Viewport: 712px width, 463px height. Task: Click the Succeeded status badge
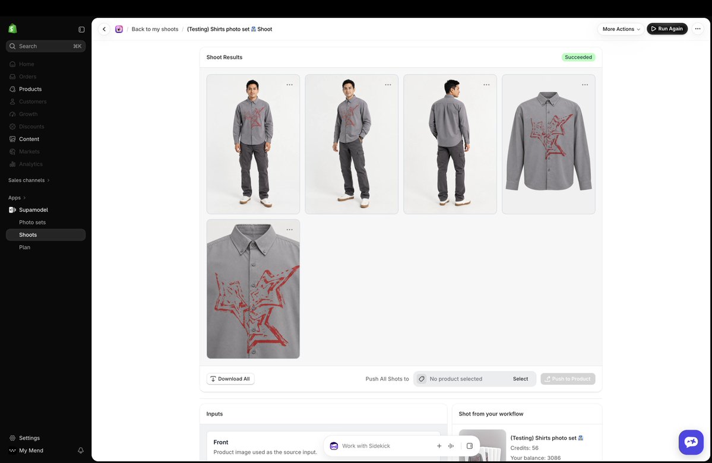point(578,57)
